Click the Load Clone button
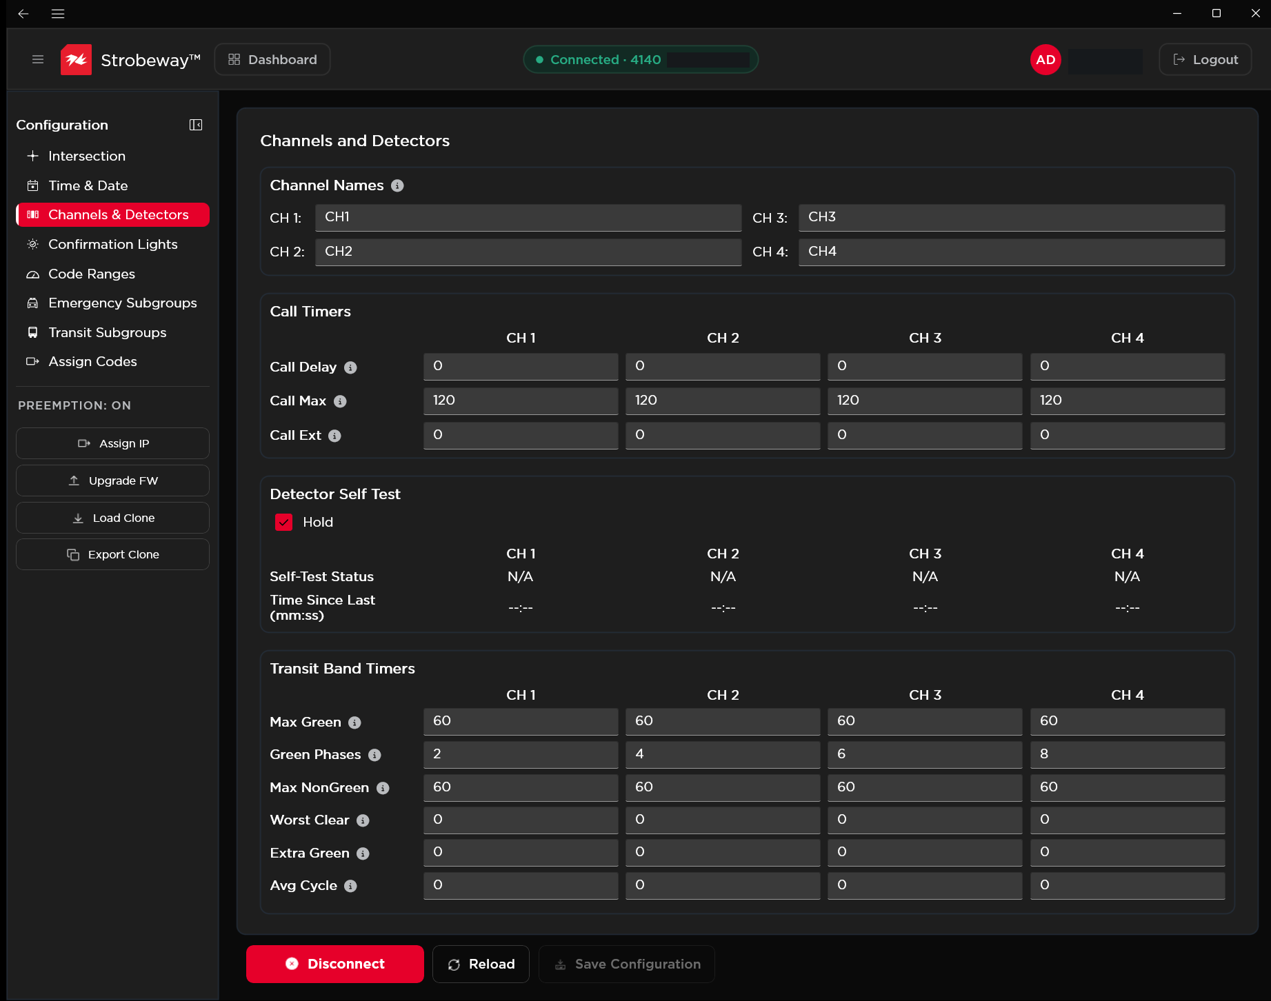The image size is (1271, 1001). pos(112,518)
